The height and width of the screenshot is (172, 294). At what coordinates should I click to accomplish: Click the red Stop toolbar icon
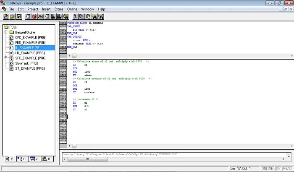[x=34, y=17]
